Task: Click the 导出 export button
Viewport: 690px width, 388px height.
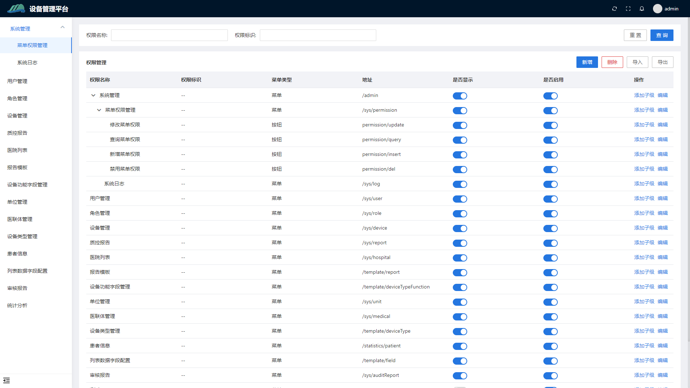Action: coord(662,62)
